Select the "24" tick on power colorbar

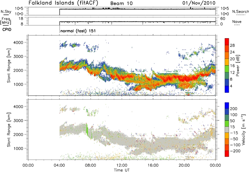(232, 52)
